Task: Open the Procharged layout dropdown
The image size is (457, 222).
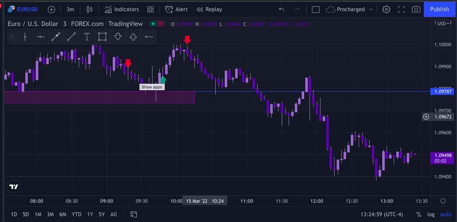Action: [349, 9]
